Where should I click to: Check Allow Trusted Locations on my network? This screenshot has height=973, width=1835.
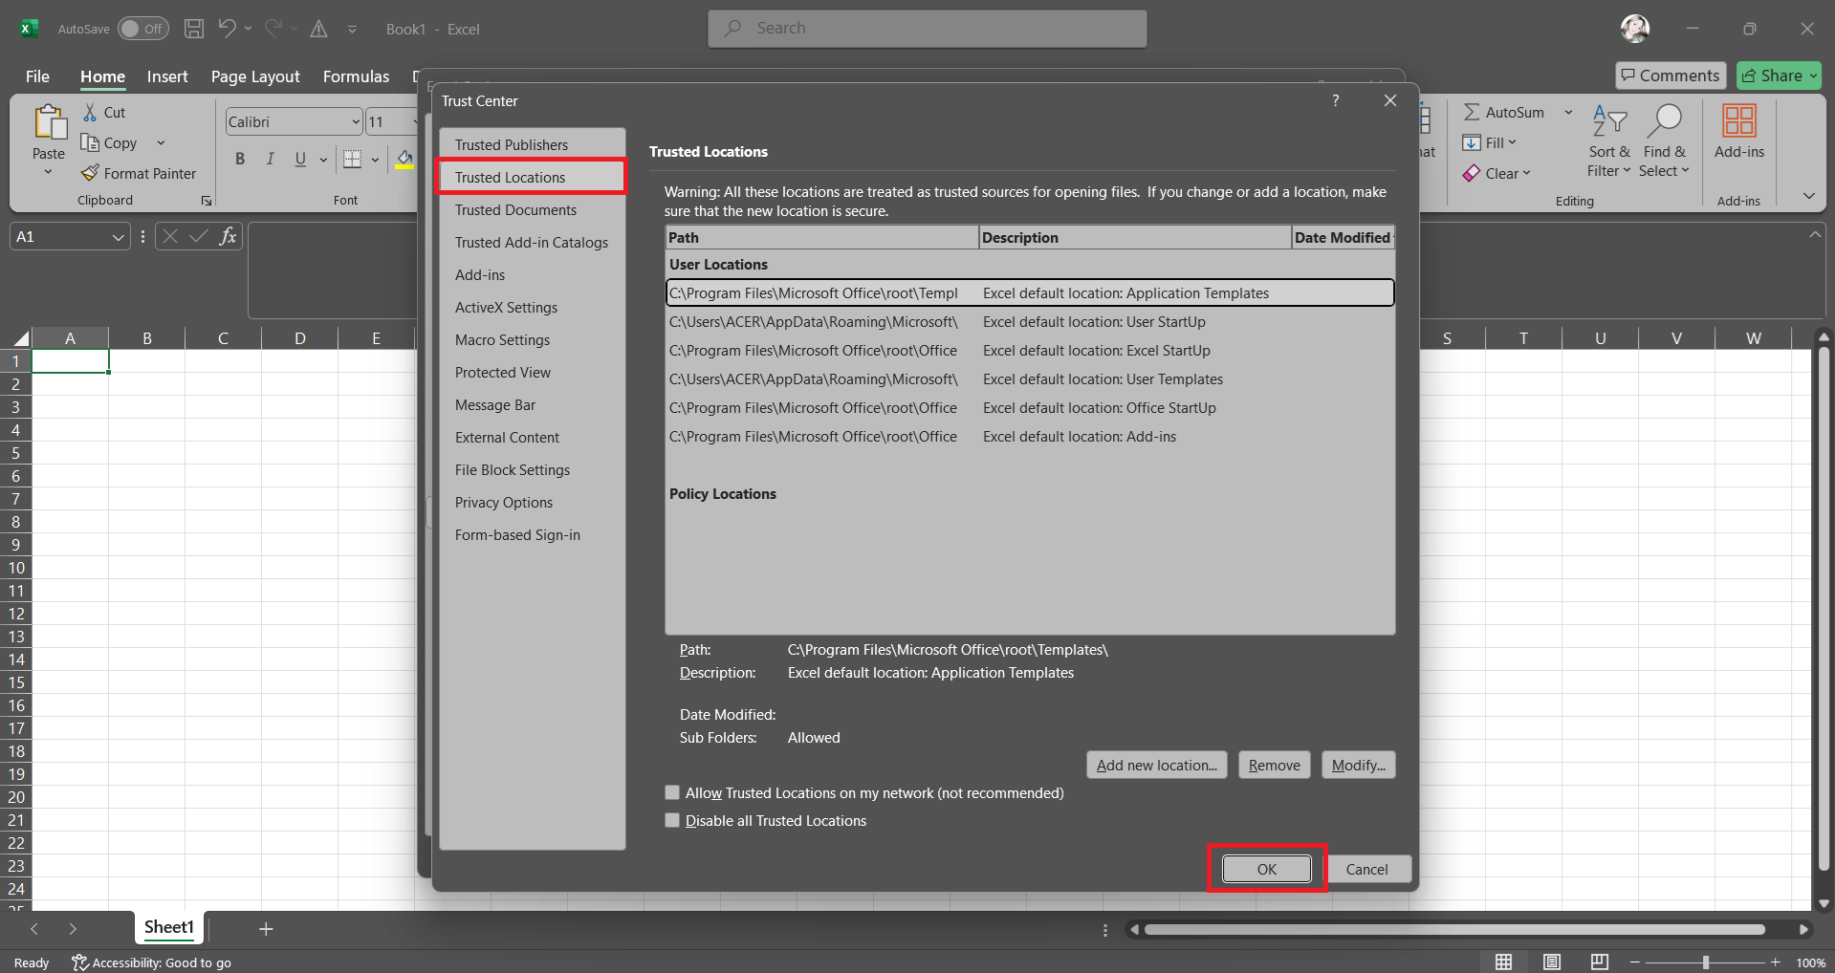point(672,792)
